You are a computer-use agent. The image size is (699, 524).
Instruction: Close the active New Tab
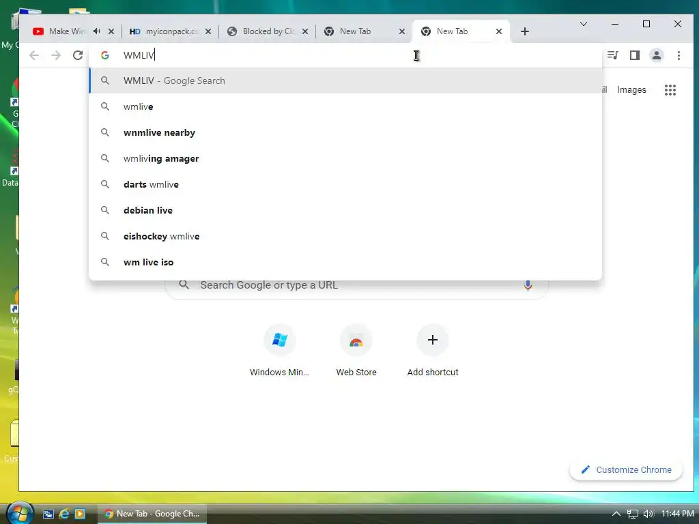499,31
